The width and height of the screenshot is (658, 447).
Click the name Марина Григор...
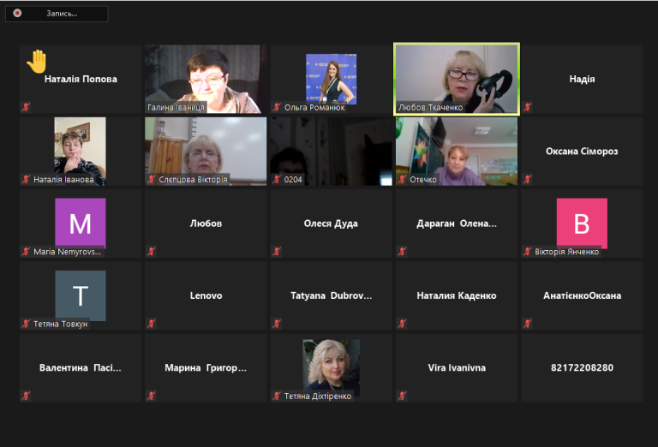[206, 367]
